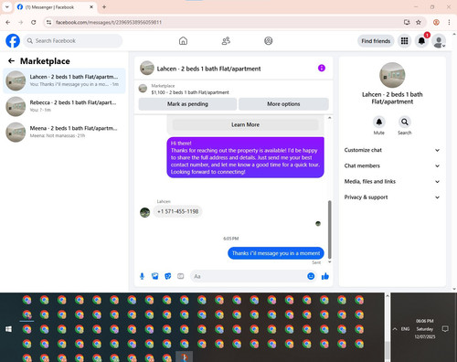
Task: Expand Media, files and links section
Action: pos(392,182)
